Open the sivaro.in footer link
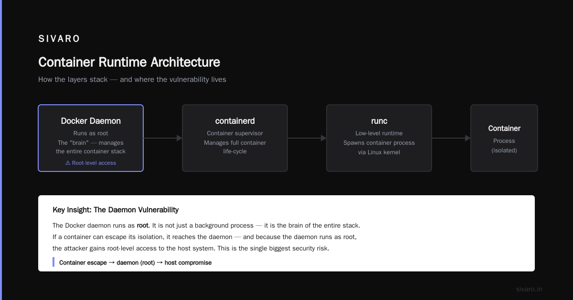The width and height of the screenshot is (573, 300). (x=529, y=289)
